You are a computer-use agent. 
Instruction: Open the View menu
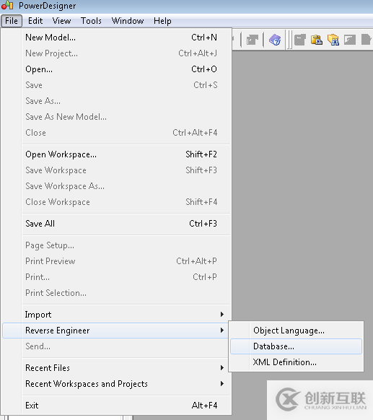61,21
